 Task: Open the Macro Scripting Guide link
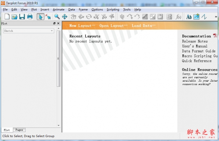[200, 56]
